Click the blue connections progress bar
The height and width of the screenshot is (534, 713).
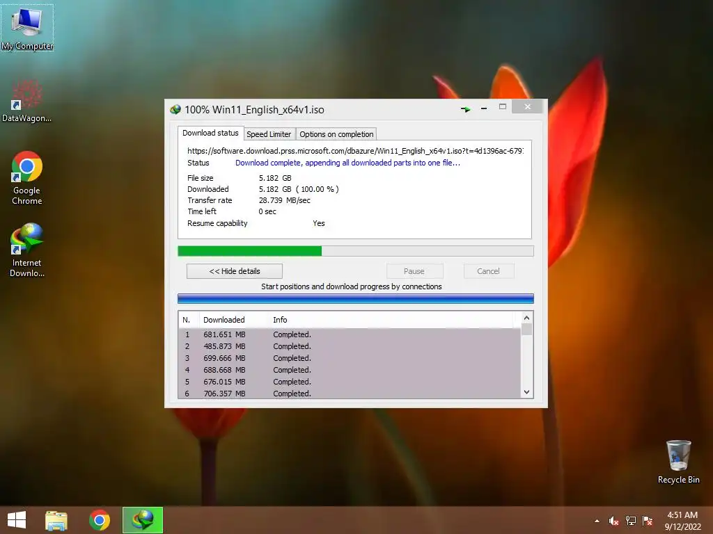[x=356, y=298]
